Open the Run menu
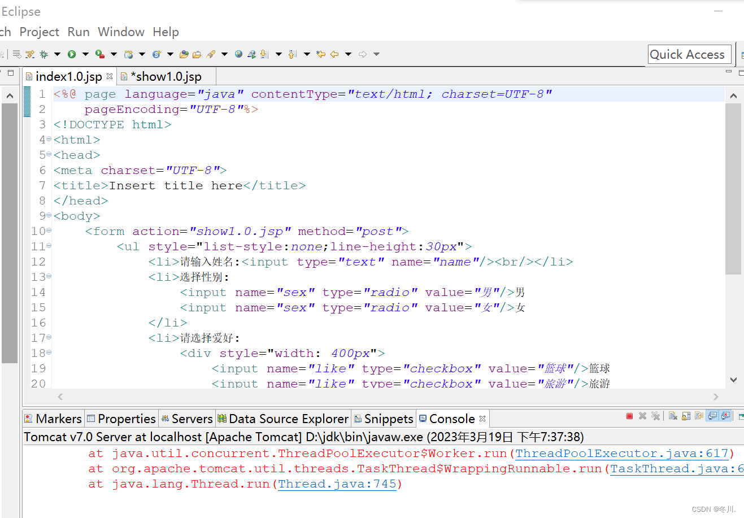The image size is (744, 518). [79, 32]
